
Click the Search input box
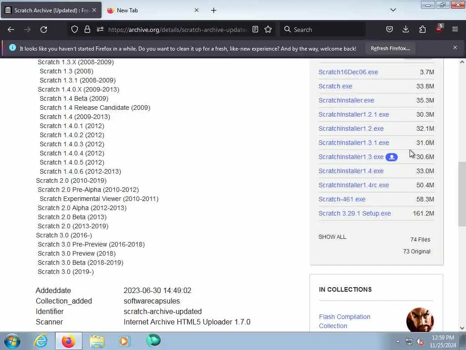pyautogui.click(x=323, y=30)
